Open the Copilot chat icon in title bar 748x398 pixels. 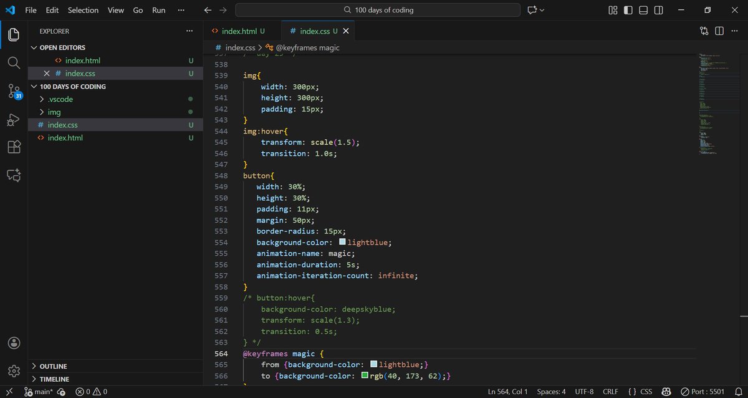click(x=532, y=10)
